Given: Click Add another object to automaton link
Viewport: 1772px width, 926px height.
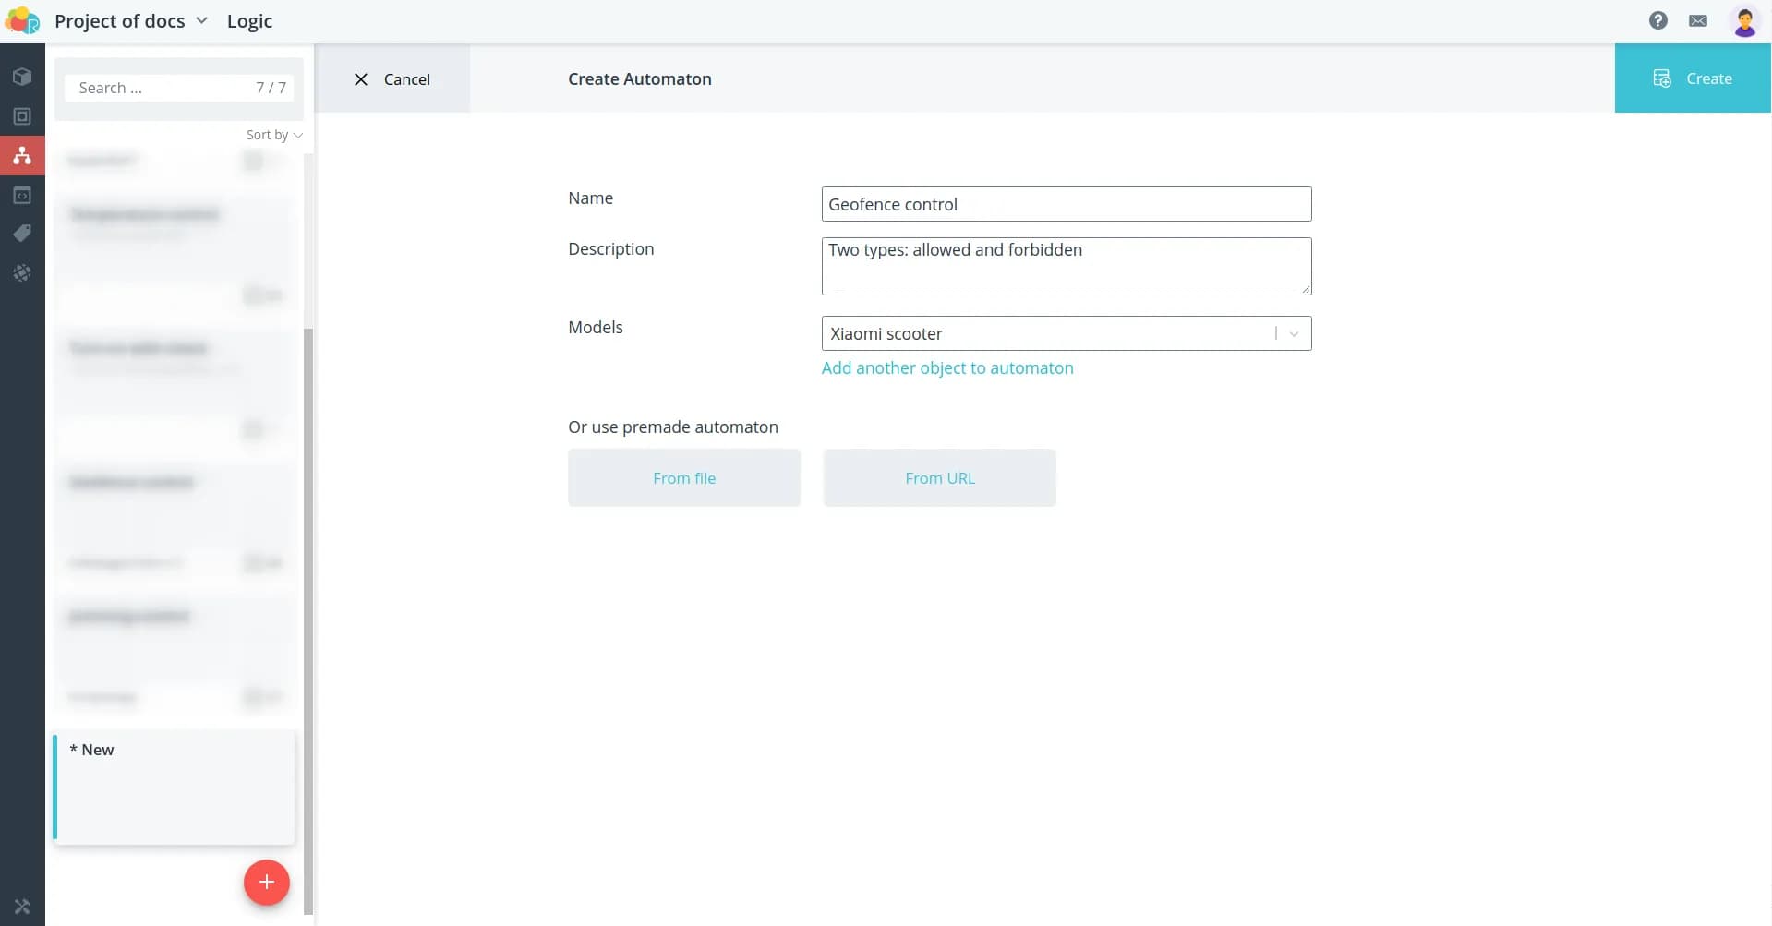Looking at the screenshot, I should point(946,368).
